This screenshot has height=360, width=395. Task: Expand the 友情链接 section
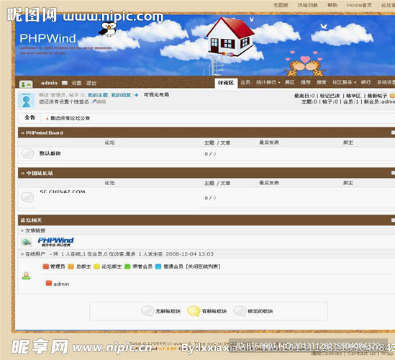click(35, 230)
